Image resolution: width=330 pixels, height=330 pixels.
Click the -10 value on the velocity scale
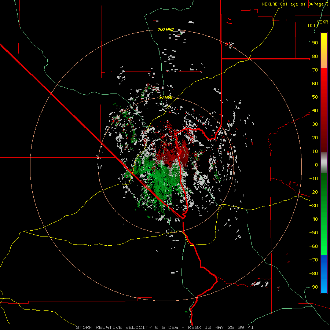click(313, 179)
